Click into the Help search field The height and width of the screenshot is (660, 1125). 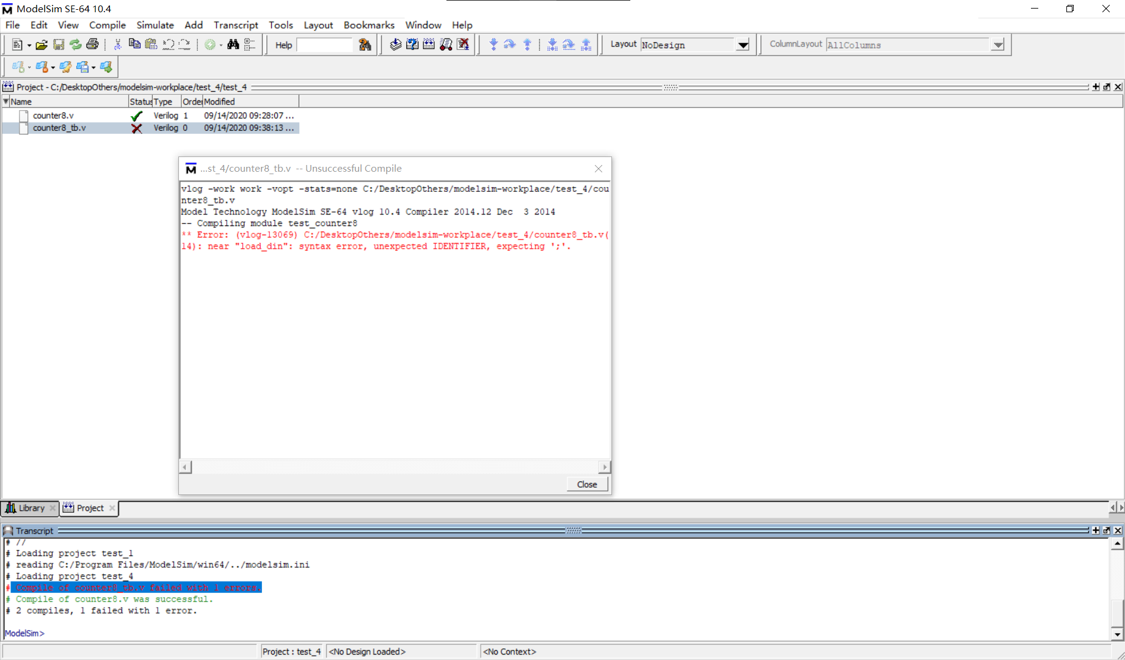tap(324, 45)
